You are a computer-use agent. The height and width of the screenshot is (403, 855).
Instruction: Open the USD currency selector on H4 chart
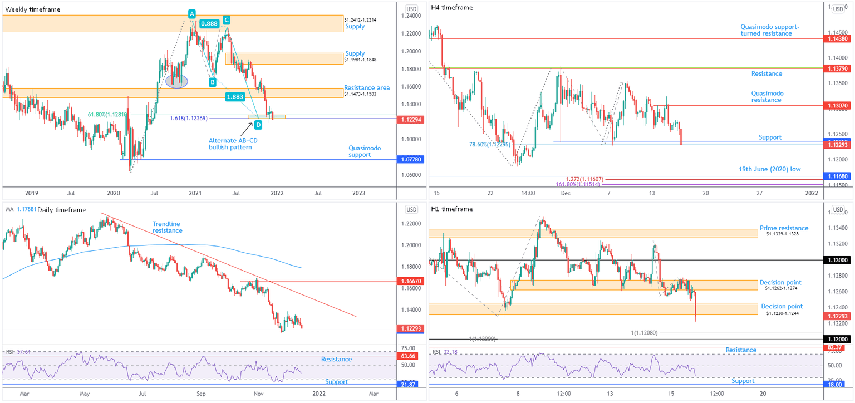tap(837, 9)
